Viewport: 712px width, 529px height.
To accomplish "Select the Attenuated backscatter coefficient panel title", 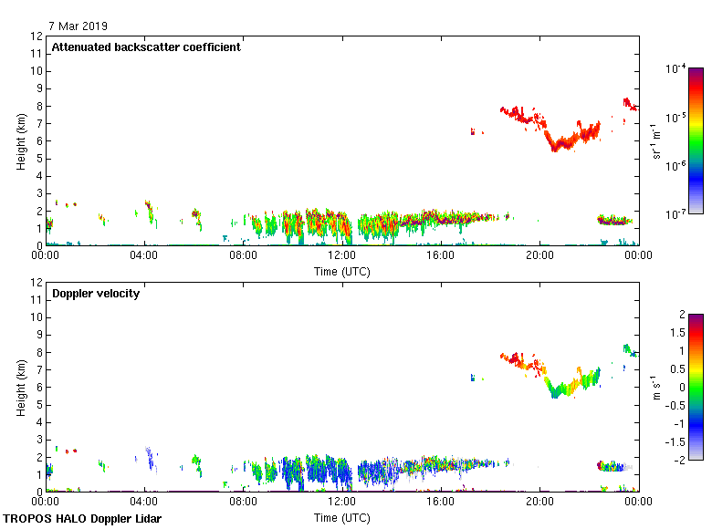I will pyautogui.click(x=146, y=47).
